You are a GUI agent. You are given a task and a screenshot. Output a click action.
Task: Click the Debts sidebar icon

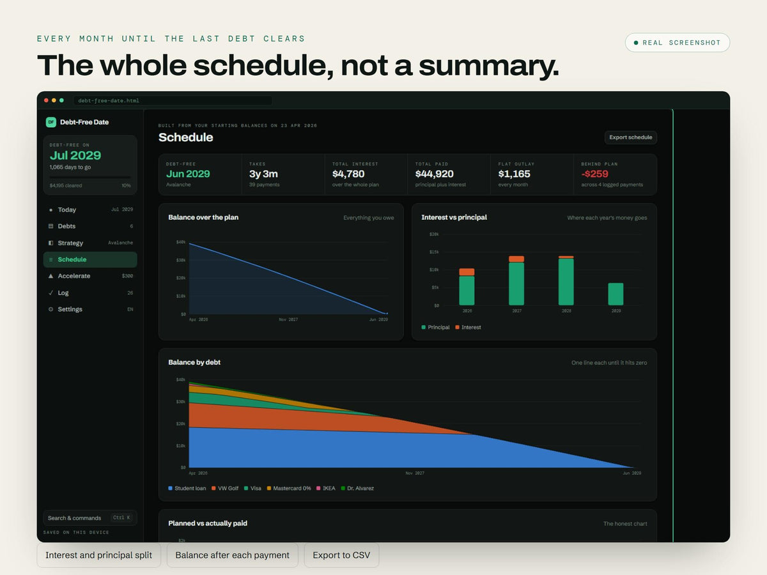point(51,226)
